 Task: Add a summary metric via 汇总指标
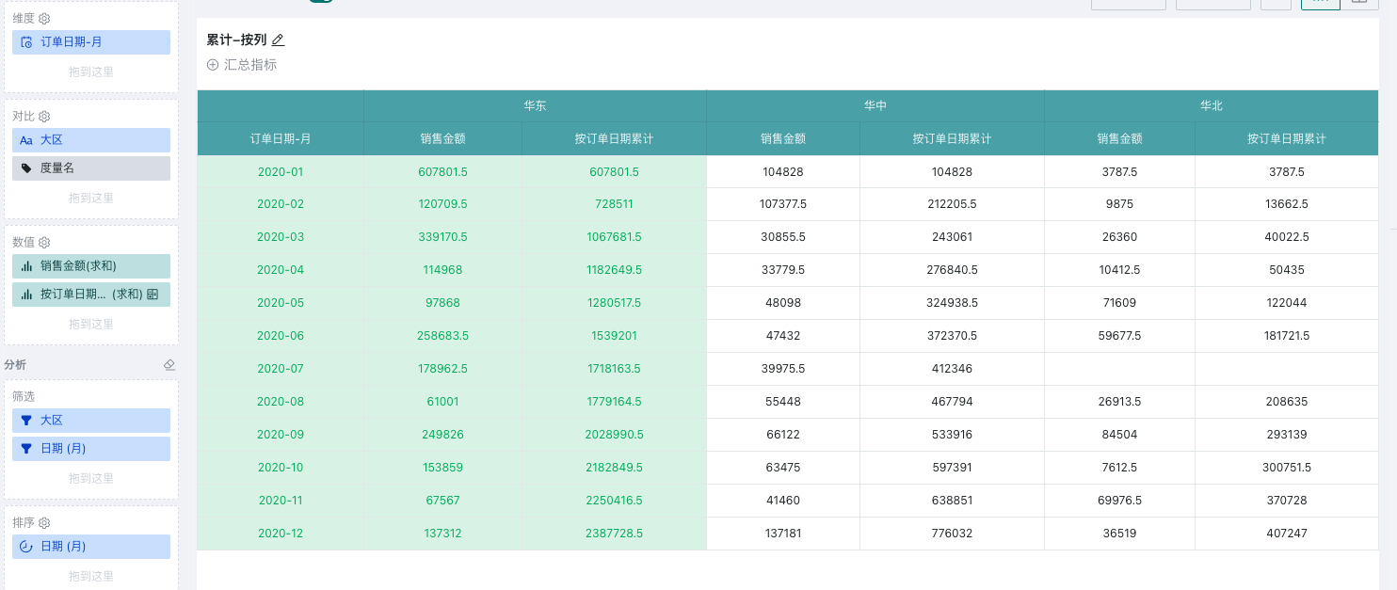pos(242,65)
